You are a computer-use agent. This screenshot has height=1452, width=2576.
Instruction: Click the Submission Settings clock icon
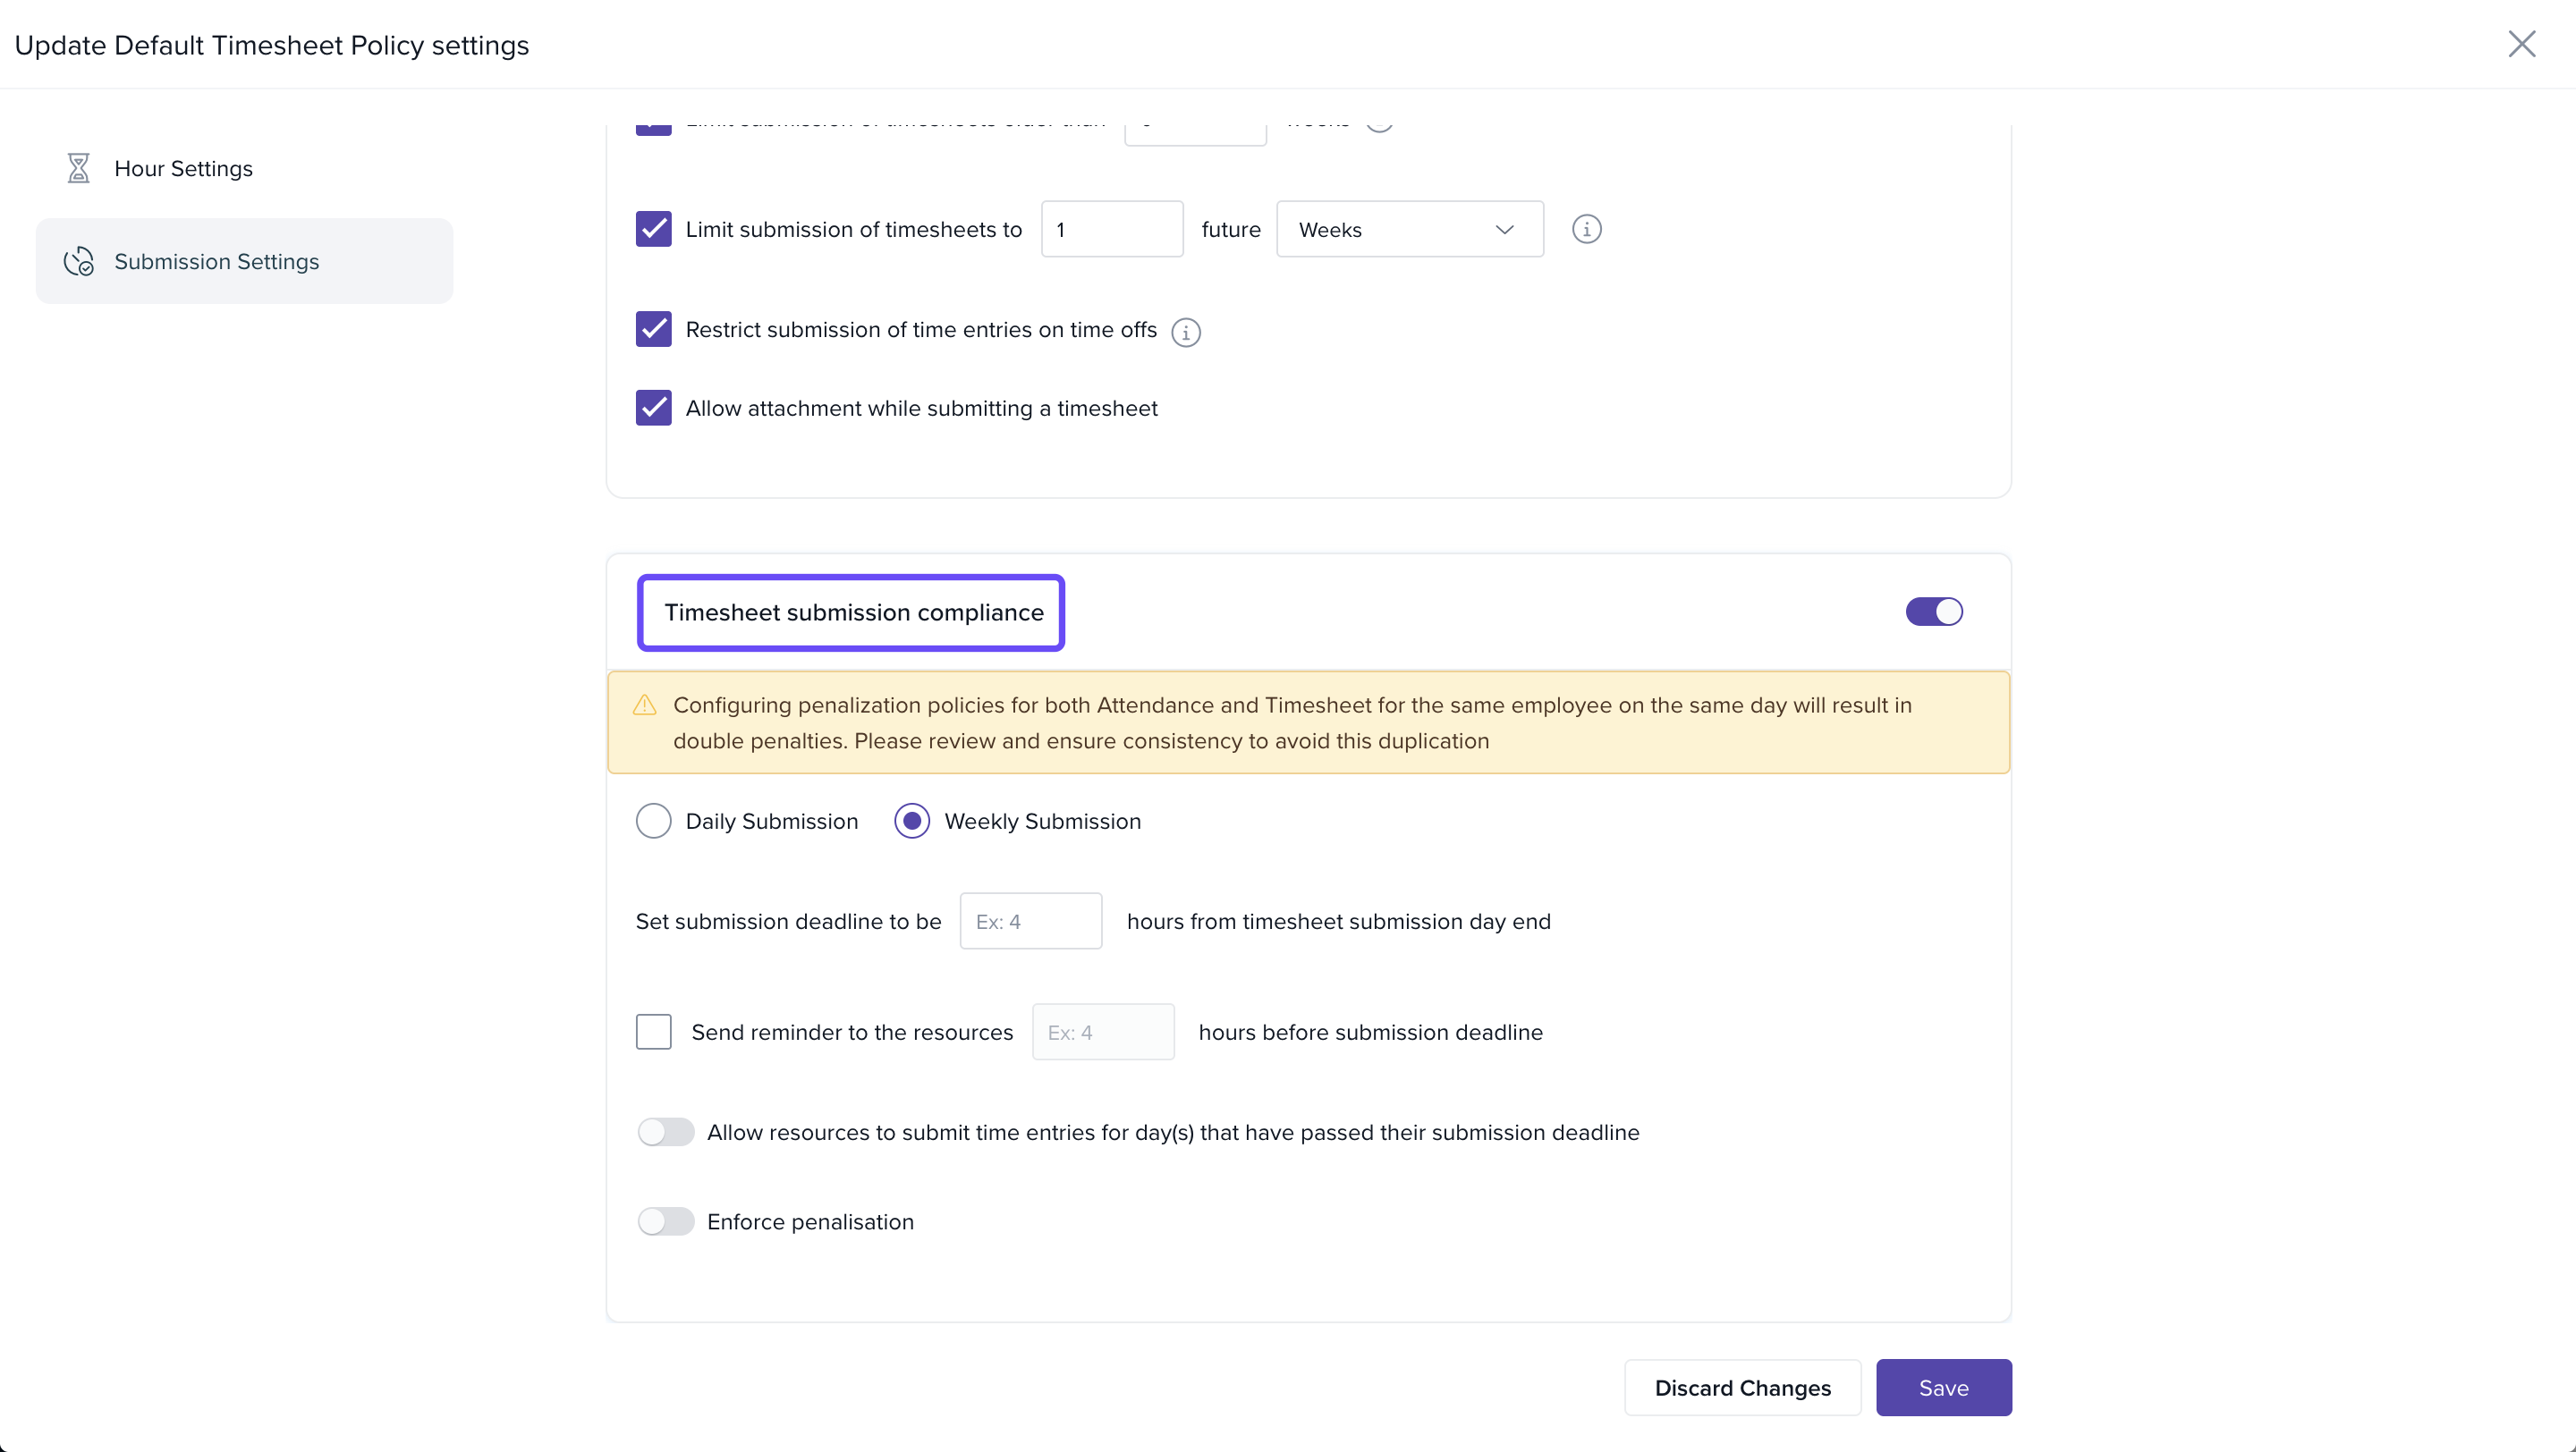tap(78, 261)
